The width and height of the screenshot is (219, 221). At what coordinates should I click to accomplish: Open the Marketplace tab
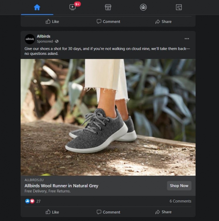point(108,7)
